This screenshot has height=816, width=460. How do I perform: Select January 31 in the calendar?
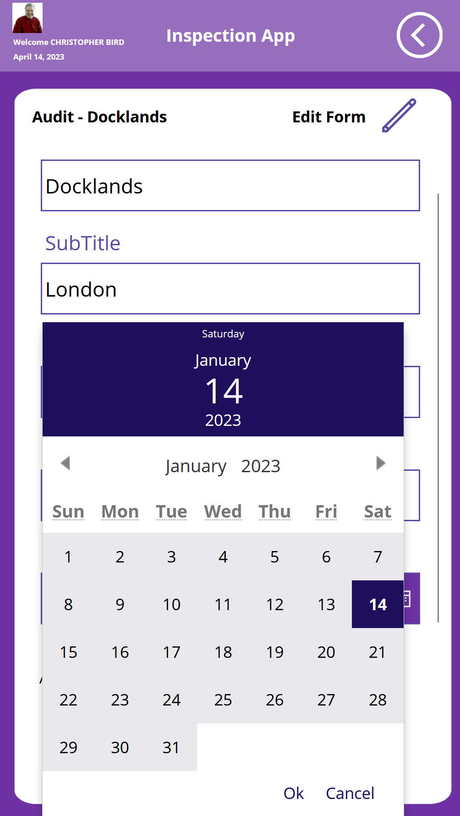pos(171,748)
